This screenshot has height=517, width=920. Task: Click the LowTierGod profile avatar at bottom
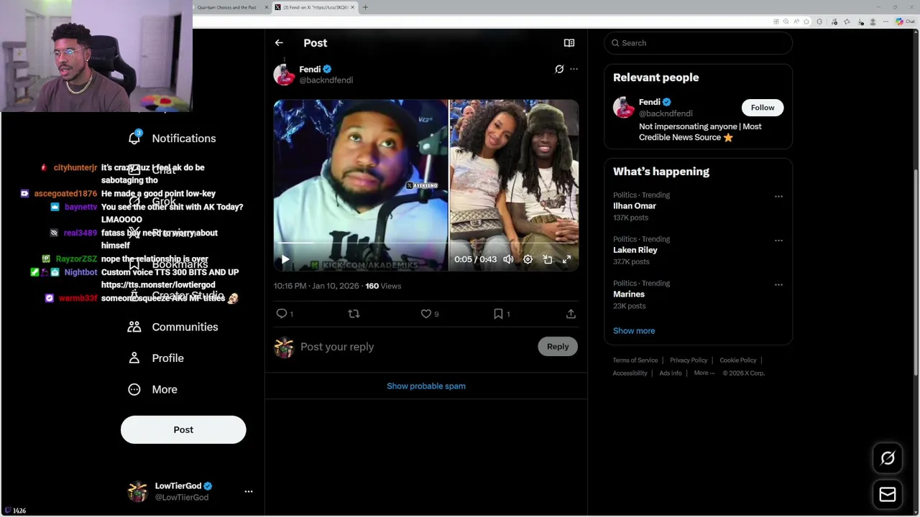(137, 492)
